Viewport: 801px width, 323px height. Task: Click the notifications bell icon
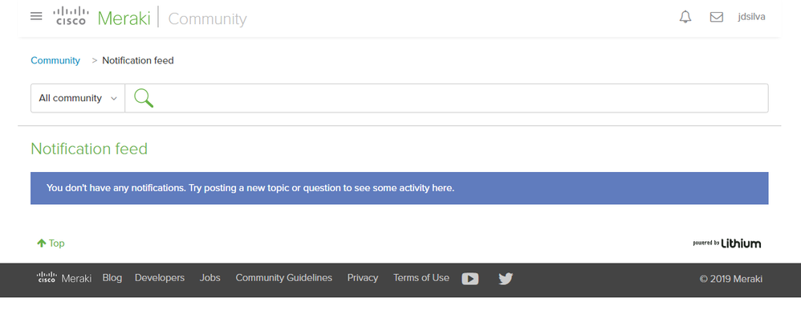click(685, 17)
